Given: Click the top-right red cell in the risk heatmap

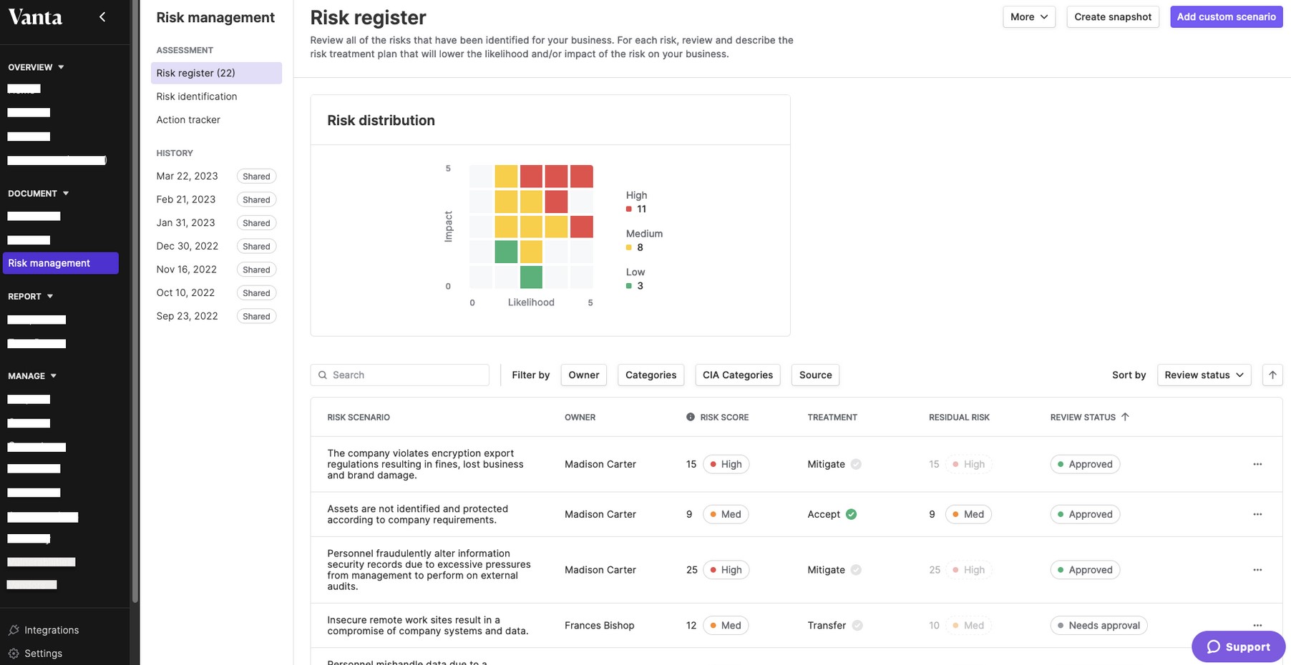Looking at the screenshot, I should (581, 177).
